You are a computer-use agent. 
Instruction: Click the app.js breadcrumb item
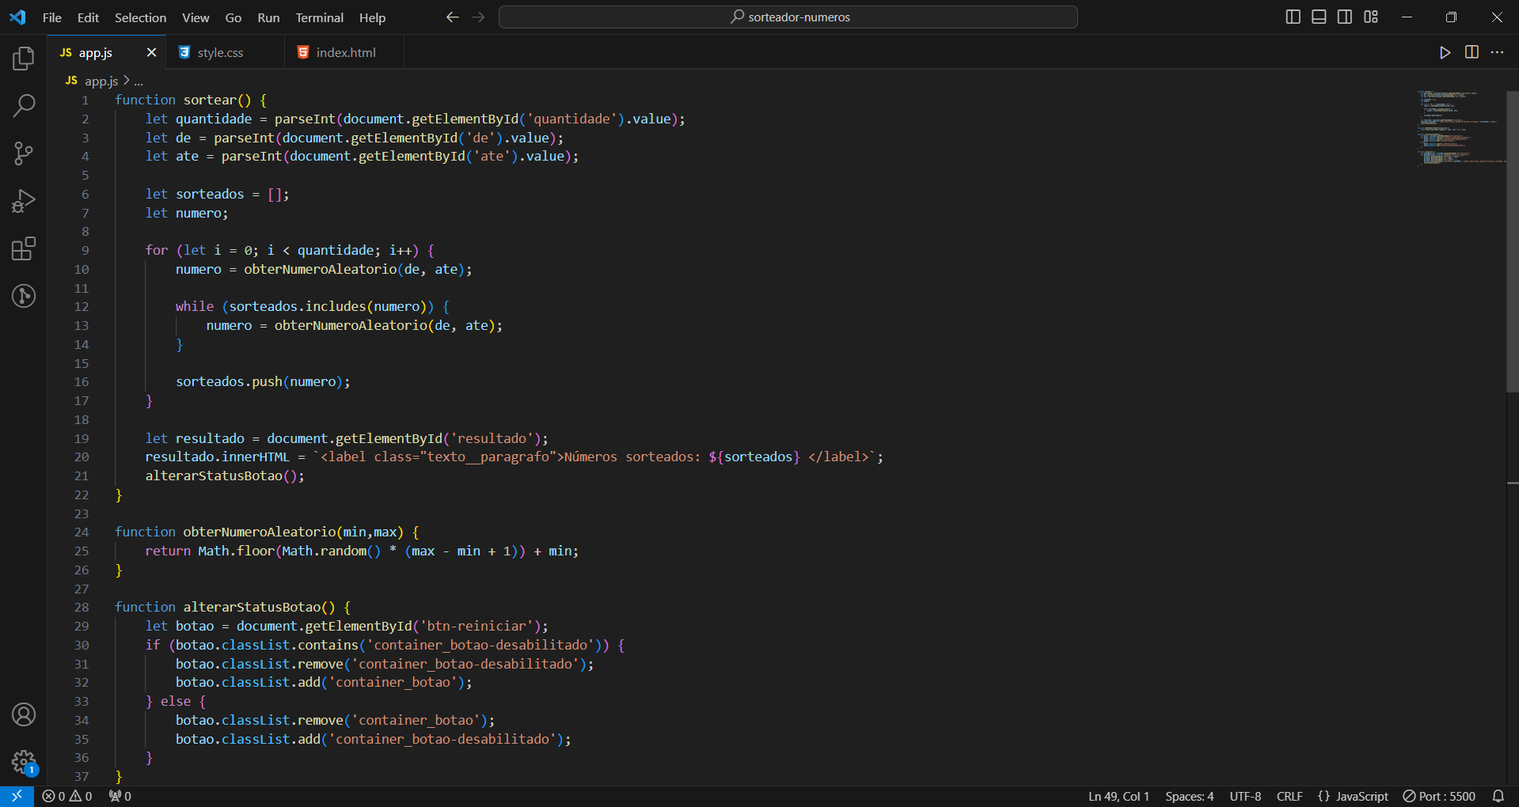coord(101,81)
